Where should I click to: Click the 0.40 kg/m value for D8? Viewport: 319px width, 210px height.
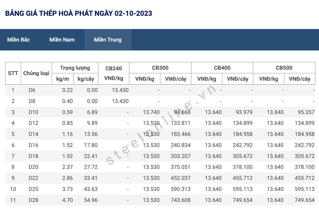coord(67,101)
